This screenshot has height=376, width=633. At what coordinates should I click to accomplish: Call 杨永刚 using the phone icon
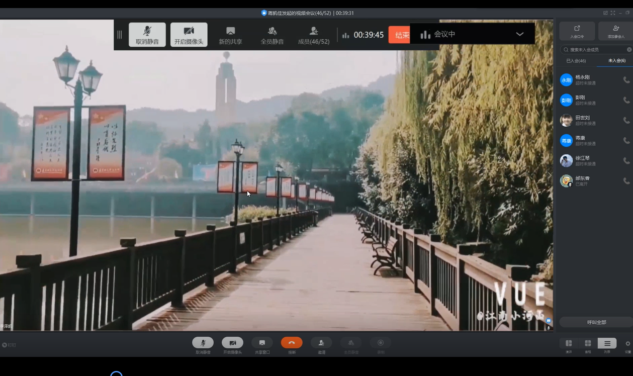click(626, 80)
